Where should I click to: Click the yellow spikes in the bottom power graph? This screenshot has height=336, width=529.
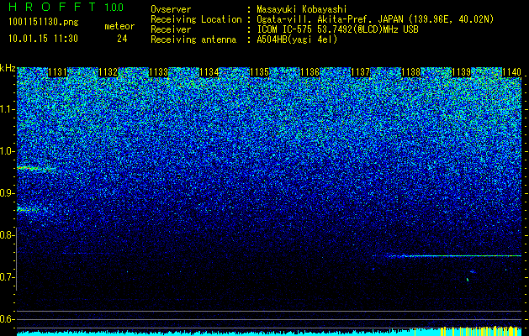pyautogui.click(x=479, y=331)
